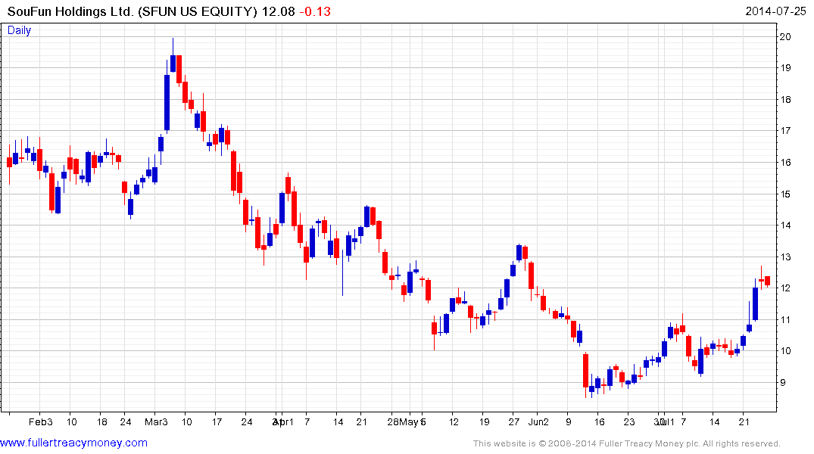Click the x-axis label 23 in June
Viewport: 814px width, 454px height.
click(628, 421)
